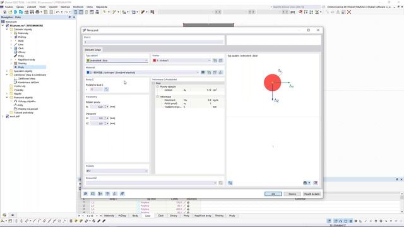This screenshot has width=404, height=227.
Task: Click the last icon in the Materiál row
Action: point(221,73)
